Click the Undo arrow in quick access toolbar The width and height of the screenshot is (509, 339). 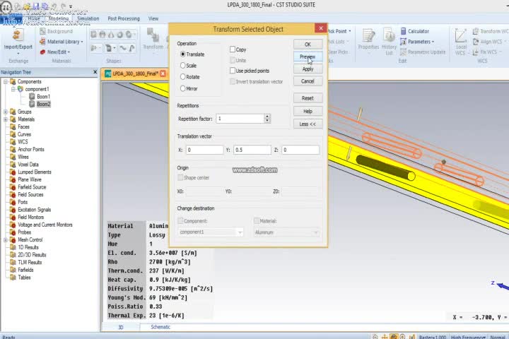pyautogui.click(x=54, y=6)
